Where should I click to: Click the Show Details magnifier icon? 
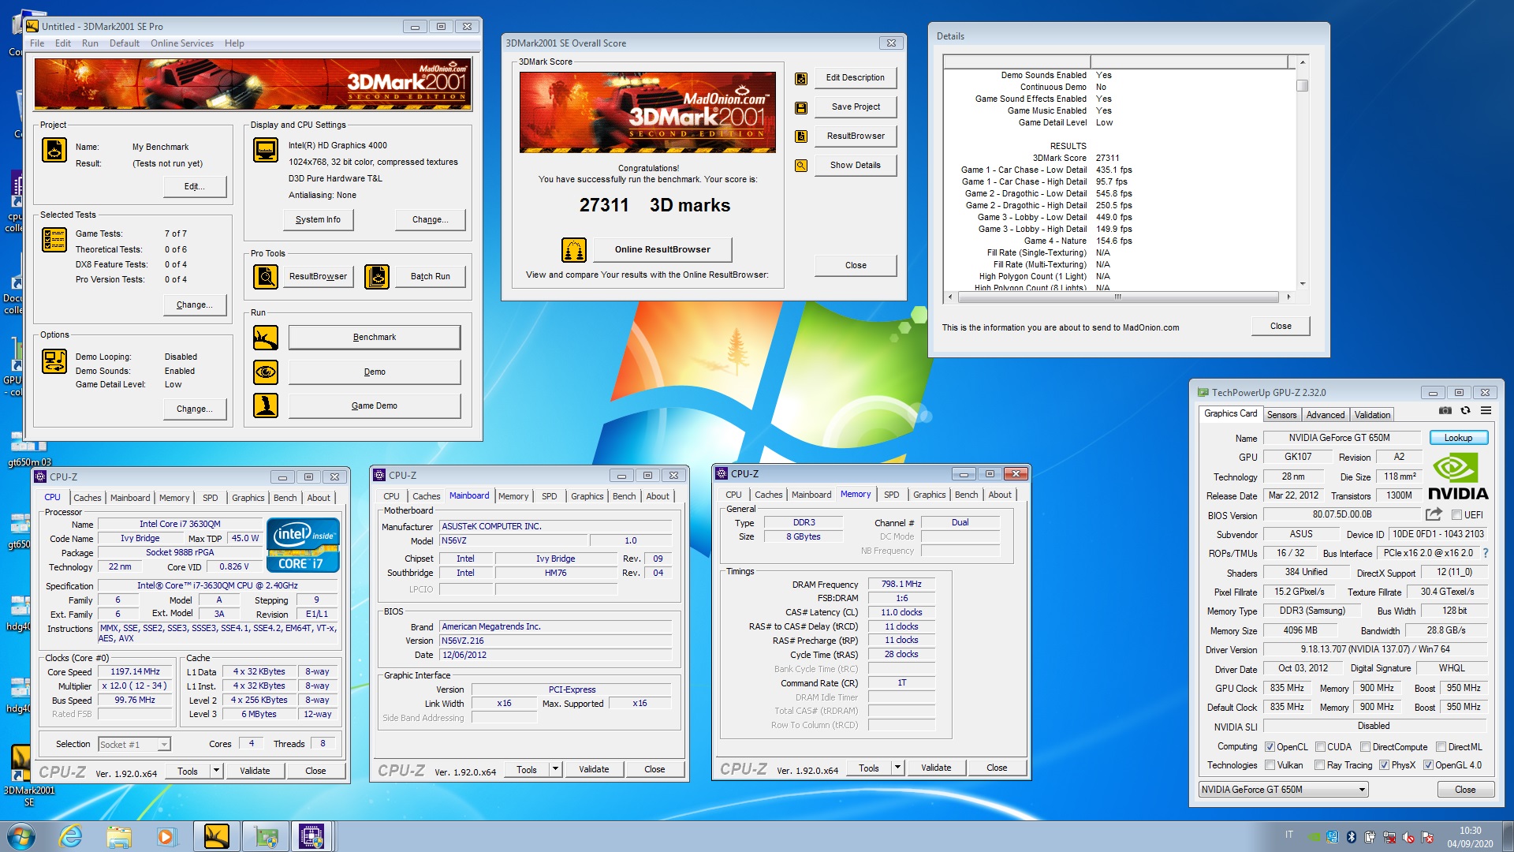[801, 166]
